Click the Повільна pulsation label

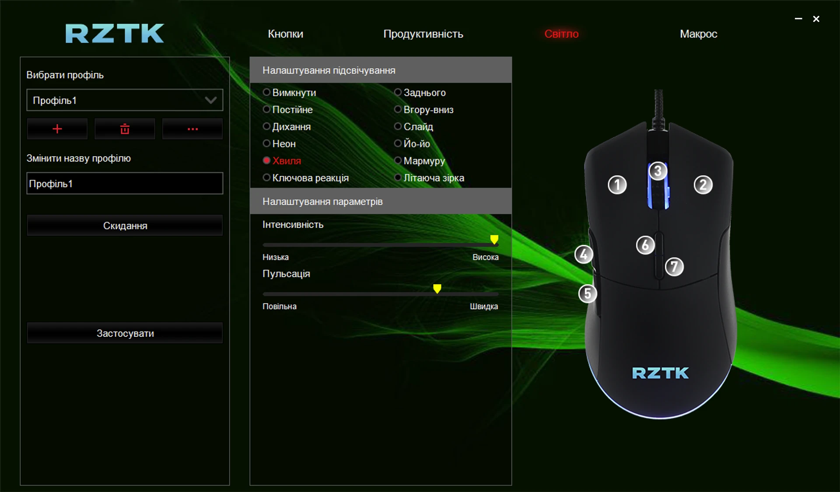(x=280, y=306)
